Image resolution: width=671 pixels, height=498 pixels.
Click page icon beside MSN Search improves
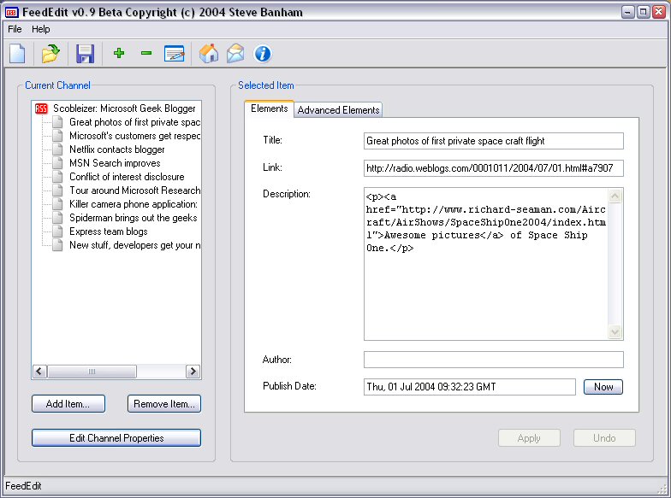[57, 163]
